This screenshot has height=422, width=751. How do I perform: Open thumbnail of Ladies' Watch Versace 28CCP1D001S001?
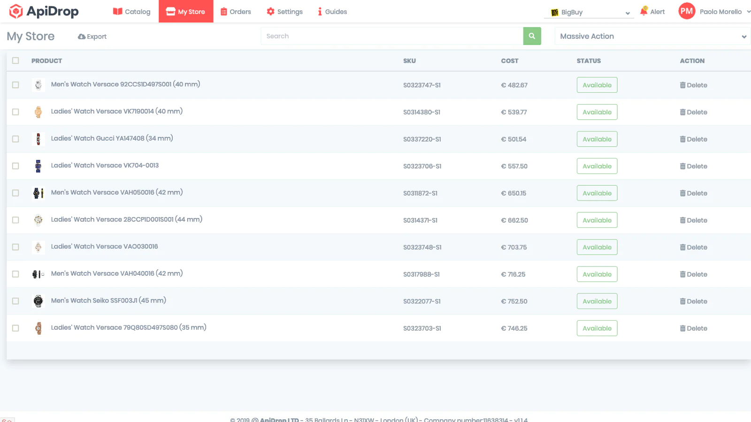tap(38, 220)
